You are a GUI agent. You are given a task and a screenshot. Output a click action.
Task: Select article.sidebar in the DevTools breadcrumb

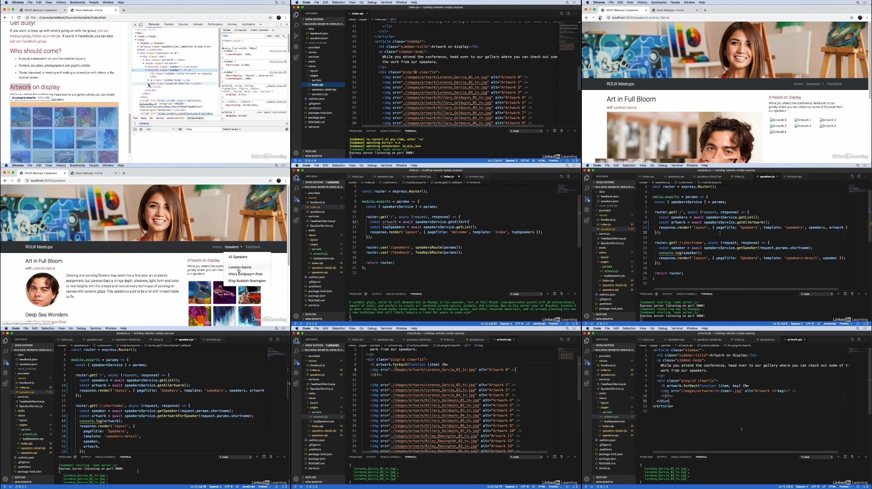tap(195, 118)
